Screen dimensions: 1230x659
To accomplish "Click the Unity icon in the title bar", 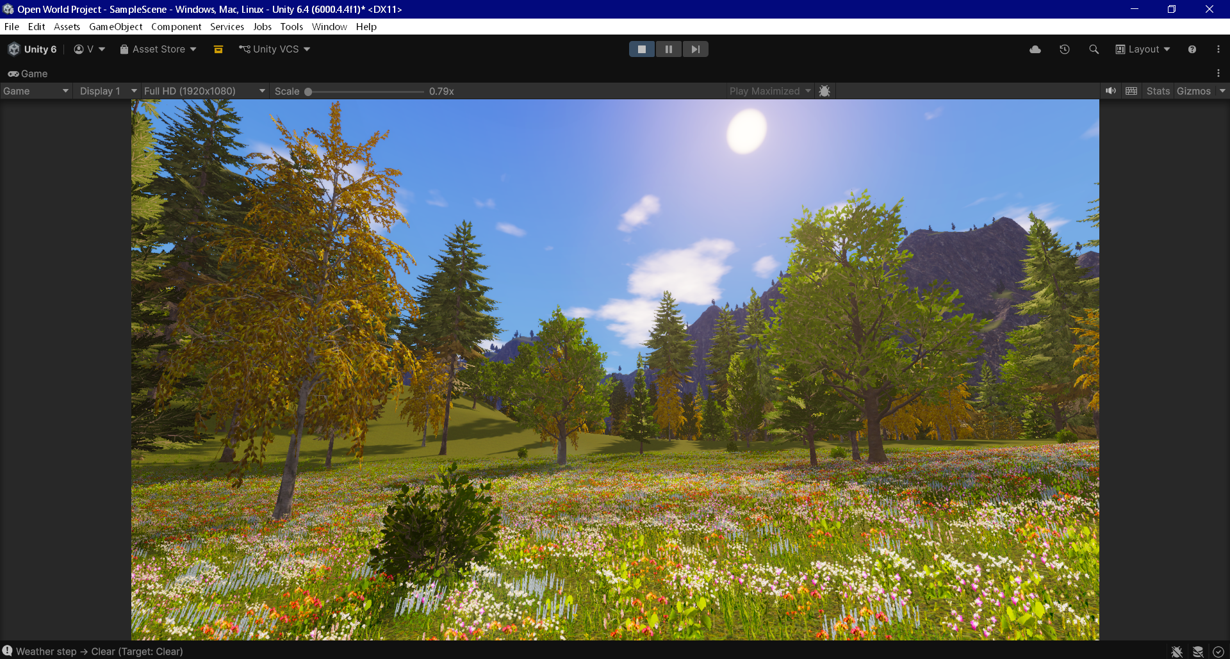I will (x=8, y=9).
